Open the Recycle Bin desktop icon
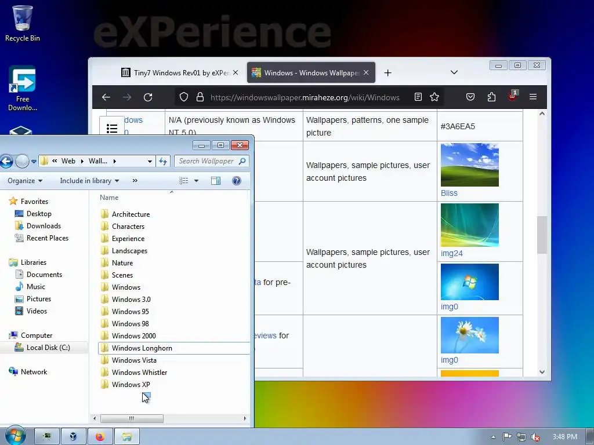The image size is (594, 445). [x=23, y=23]
